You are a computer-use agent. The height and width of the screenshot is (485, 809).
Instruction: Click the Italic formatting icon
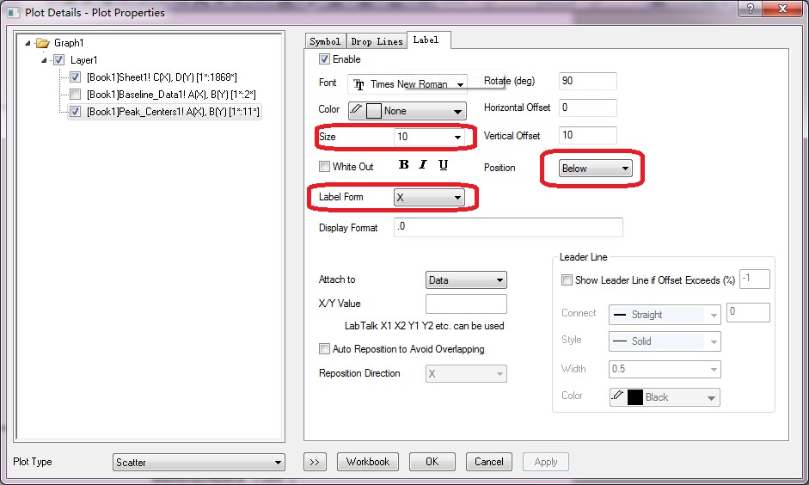pyautogui.click(x=424, y=165)
